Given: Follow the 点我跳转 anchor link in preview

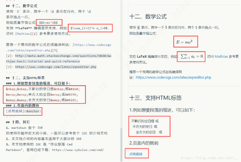Looking at the screenshot, I should [x=136, y=154].
